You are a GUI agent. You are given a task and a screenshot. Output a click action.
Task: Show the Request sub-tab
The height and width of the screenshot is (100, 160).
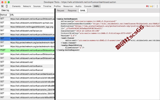[x=60, y=10]
